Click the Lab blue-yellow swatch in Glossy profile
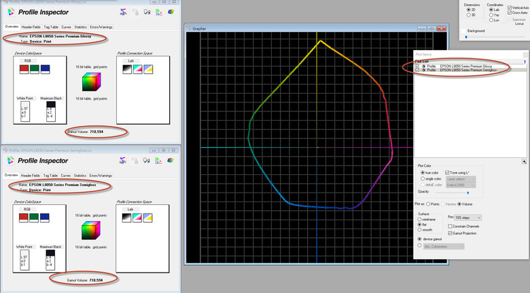Screen dimensions: 530x293 [x=148, y=69]
